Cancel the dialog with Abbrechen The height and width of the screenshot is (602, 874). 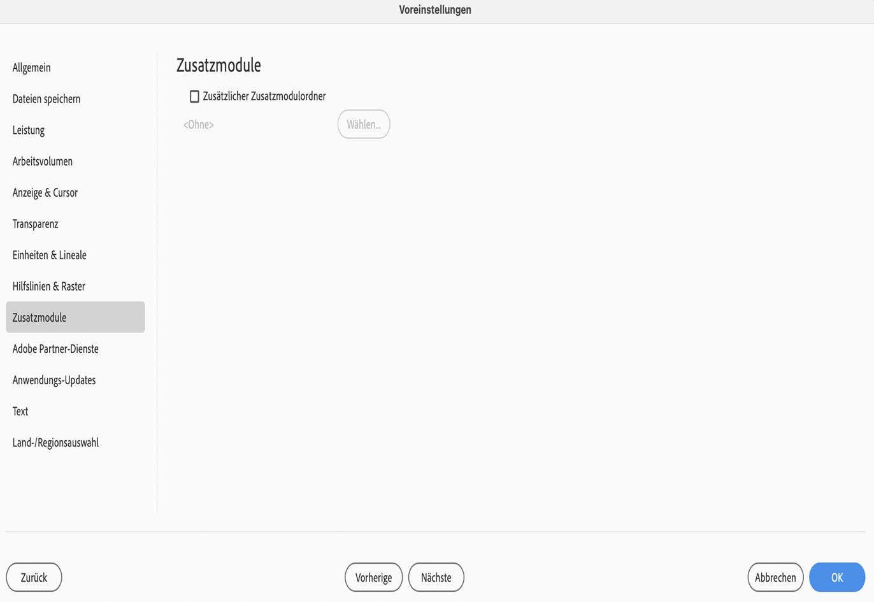pyautogui.click(x=775, y=577)
